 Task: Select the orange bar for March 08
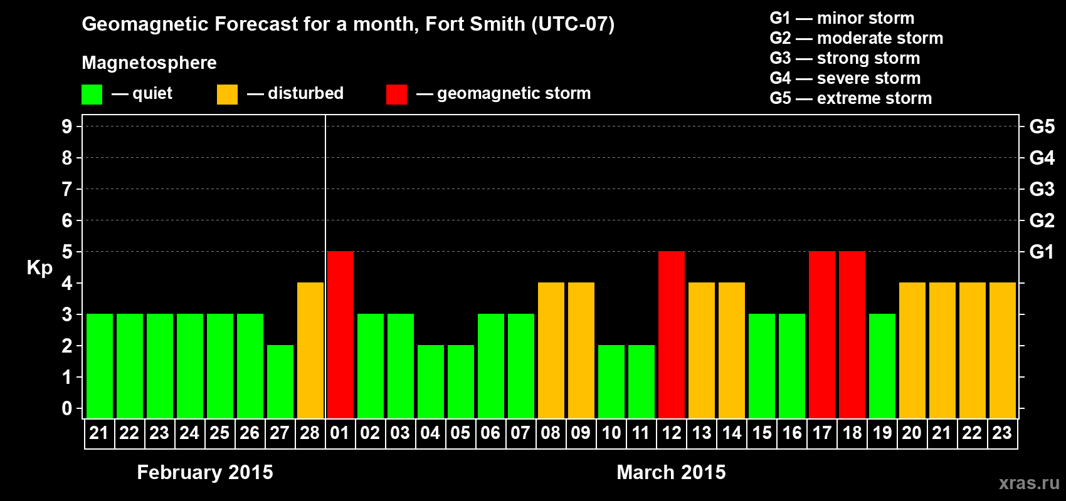point(551,351)
